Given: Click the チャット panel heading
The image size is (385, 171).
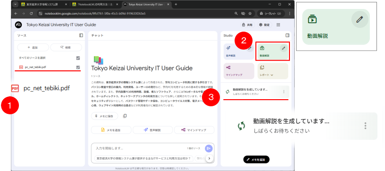Looking at the screenshot, I should coord(97,35).
